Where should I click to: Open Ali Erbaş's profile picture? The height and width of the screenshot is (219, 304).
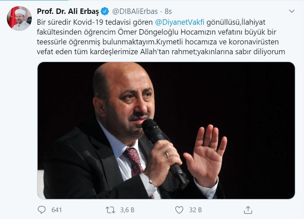(x=19, y=18)
